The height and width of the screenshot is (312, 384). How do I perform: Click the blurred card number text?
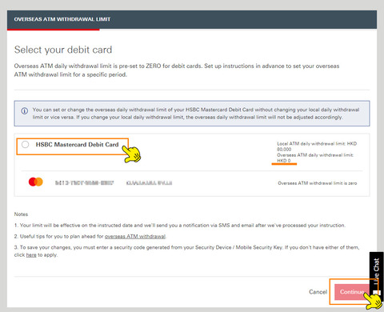tap(85, 183)
